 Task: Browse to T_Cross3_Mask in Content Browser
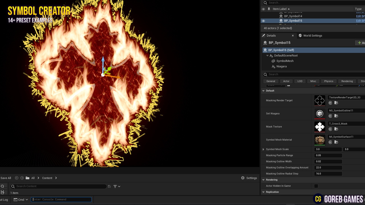pos(336,129)
